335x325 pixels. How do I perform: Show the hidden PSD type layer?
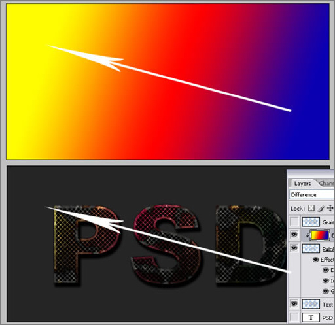click(294, 318)
